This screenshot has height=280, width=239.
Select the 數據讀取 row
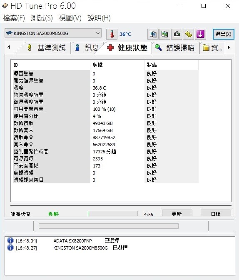point(106,123)
